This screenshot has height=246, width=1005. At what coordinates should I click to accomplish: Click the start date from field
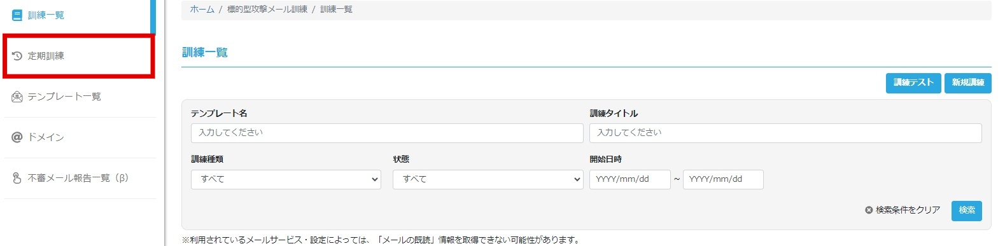(630, 179)
